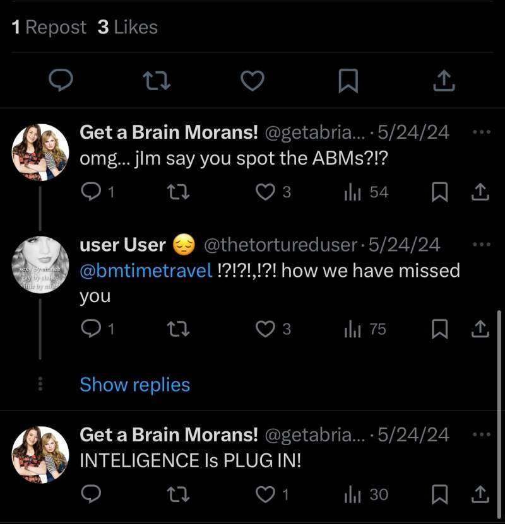Like the 'omg... jlm say you spot' reply
Screen dimensions: 505x524
click(x=265, y=192)
